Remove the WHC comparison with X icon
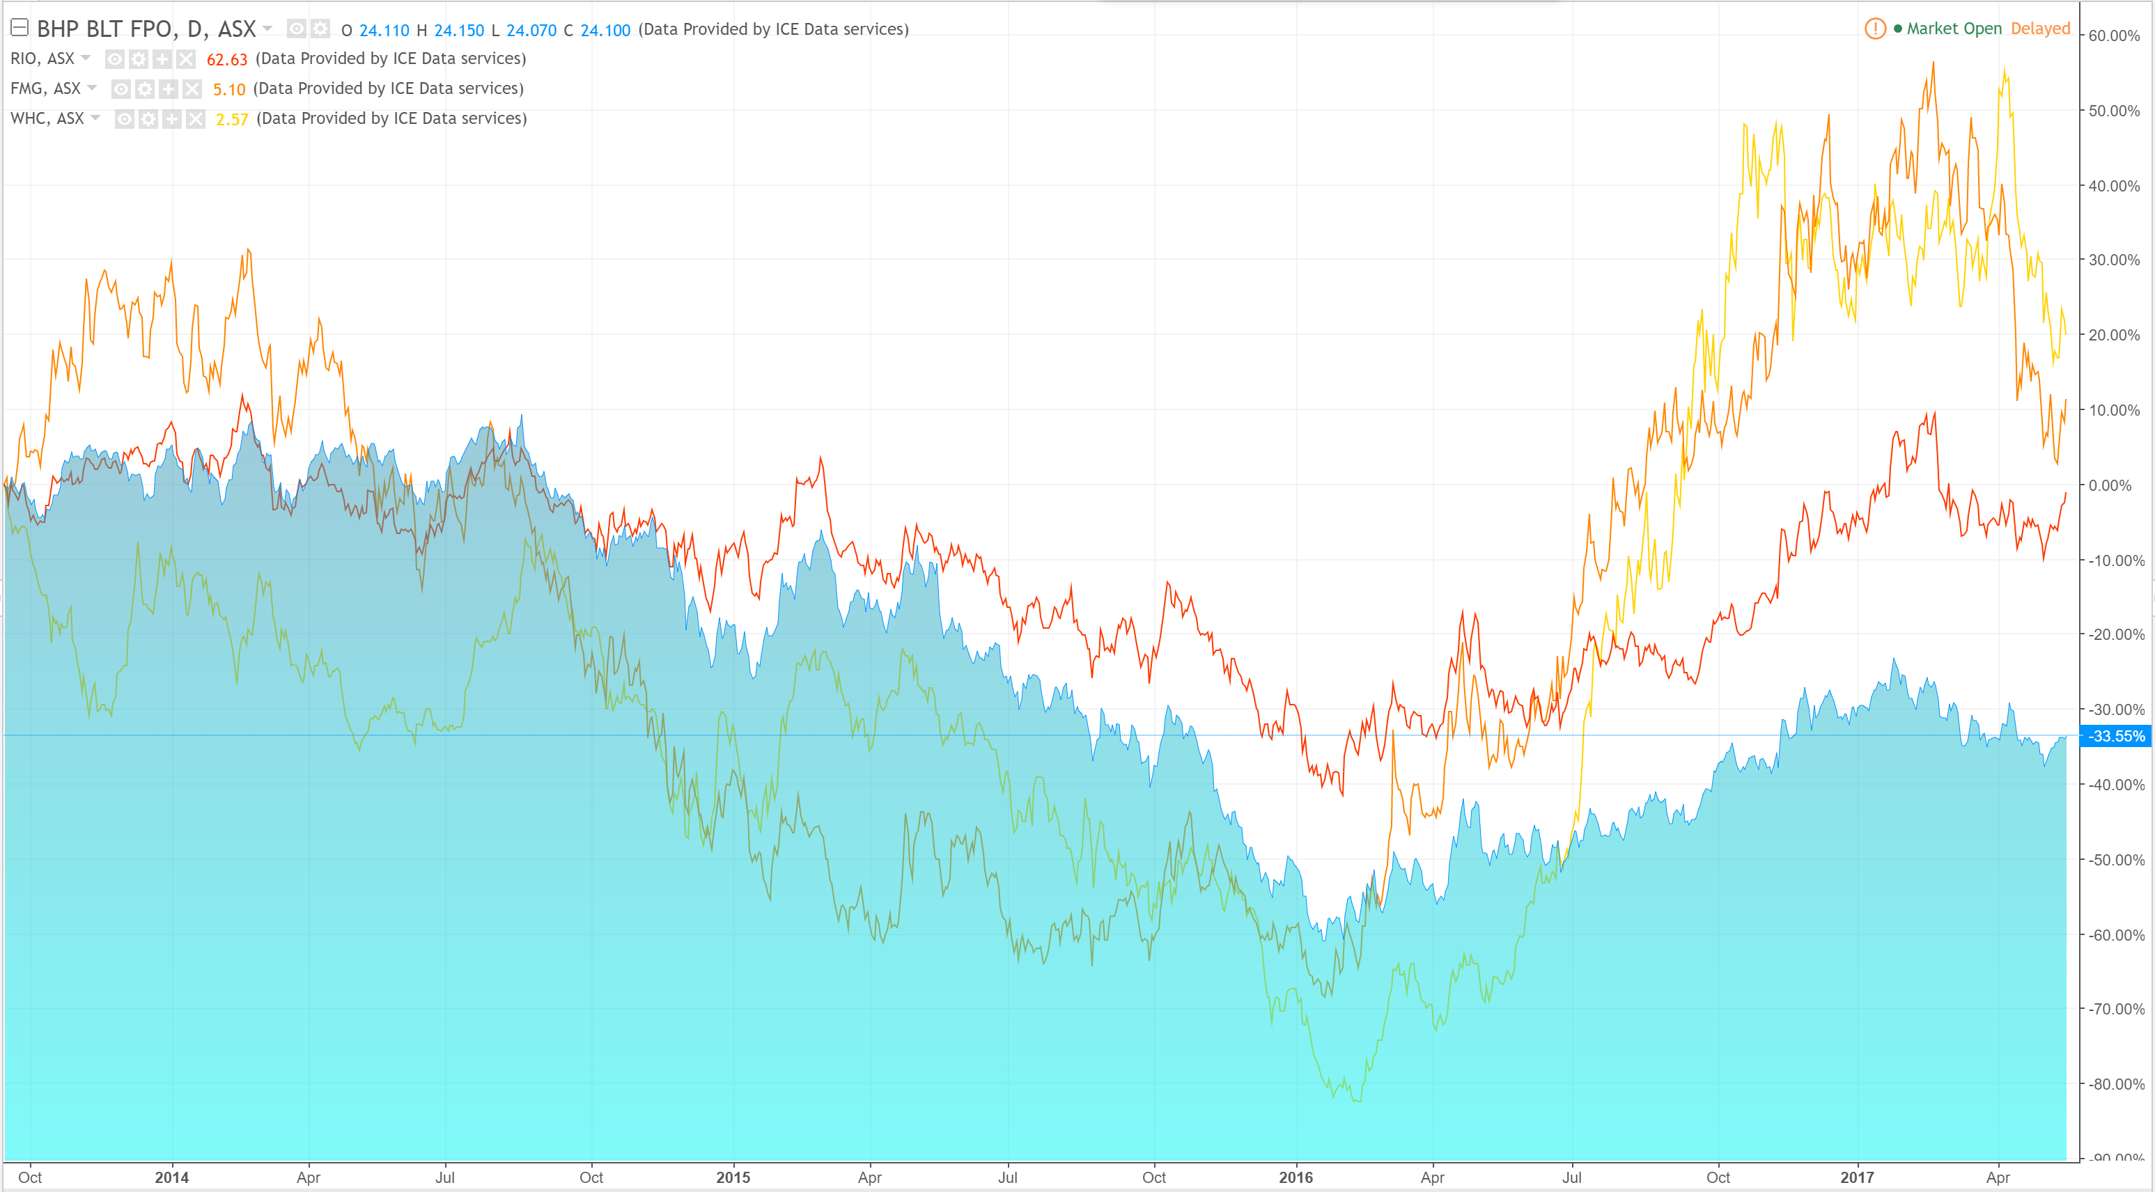The image size is (2155, 1192). click(x=196, y=120)
